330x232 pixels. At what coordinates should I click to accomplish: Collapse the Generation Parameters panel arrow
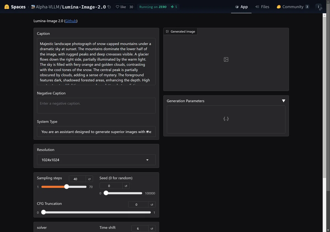pyautogui.click(x=284, y=101)
